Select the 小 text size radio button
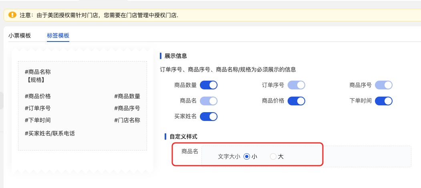 247,156
